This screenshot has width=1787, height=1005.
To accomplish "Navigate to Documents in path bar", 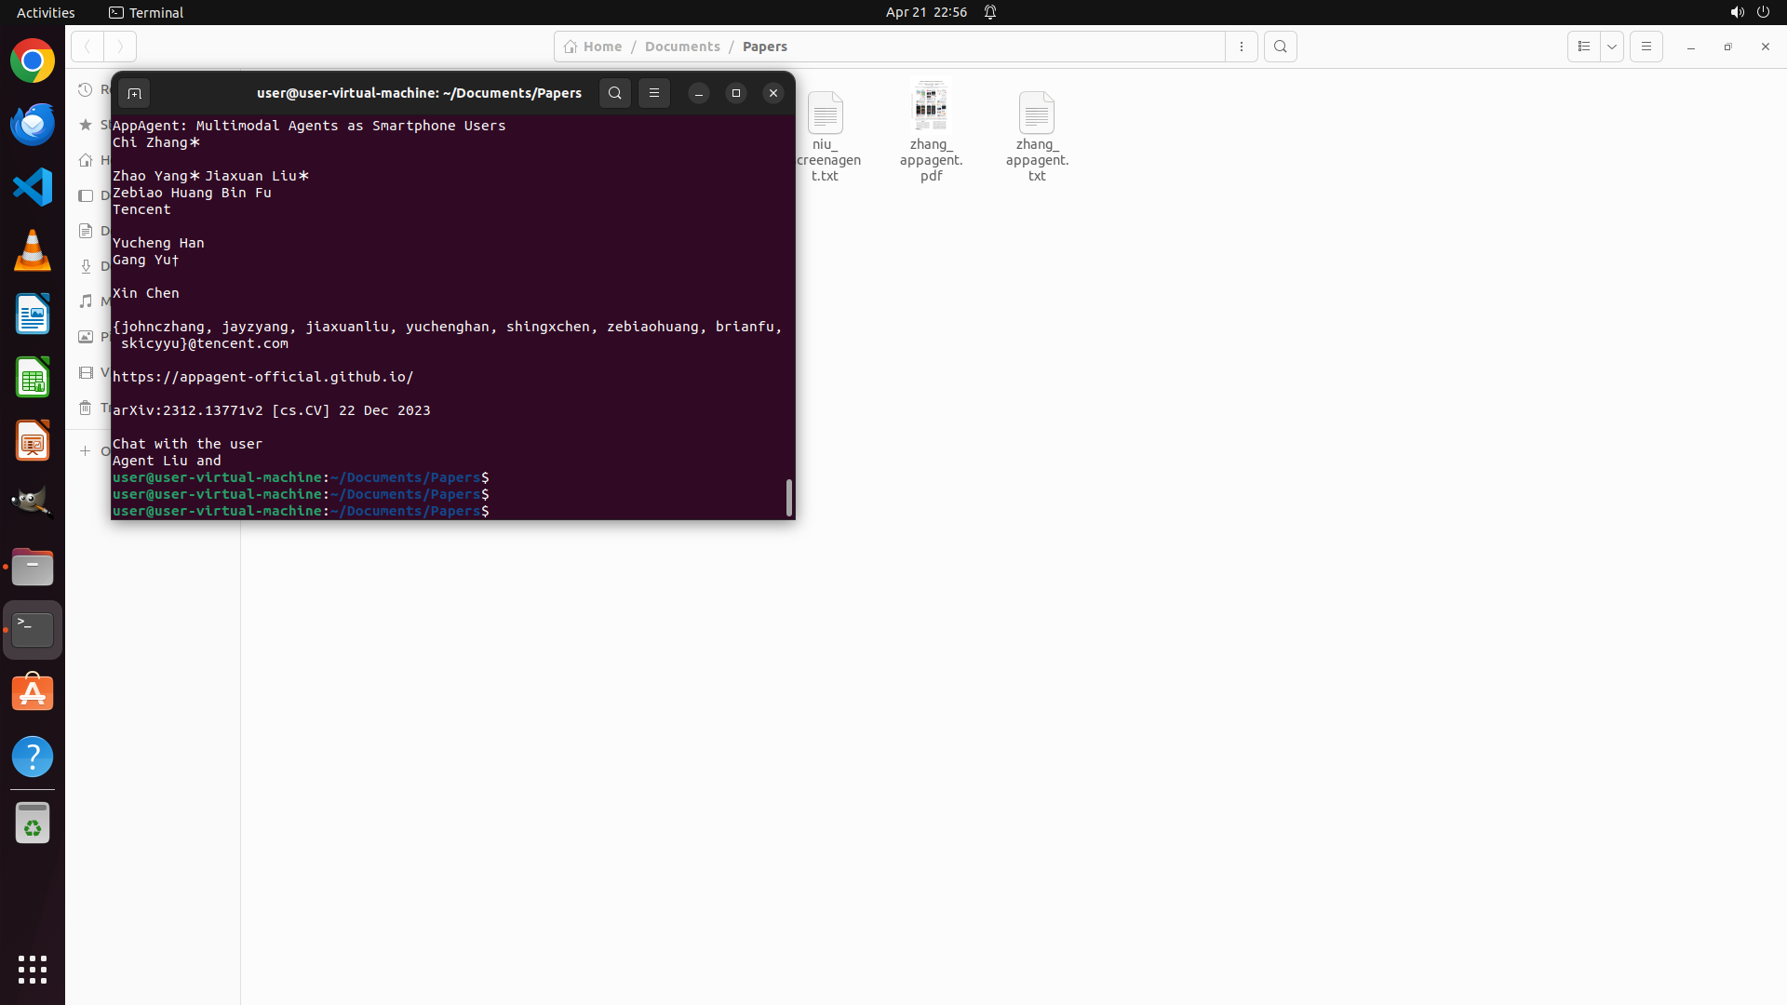I will 682,47.
